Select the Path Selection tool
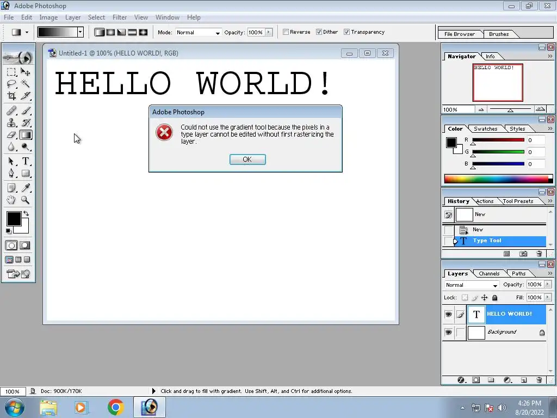Screen dimensions: 557x418 [x=11, y=161]
